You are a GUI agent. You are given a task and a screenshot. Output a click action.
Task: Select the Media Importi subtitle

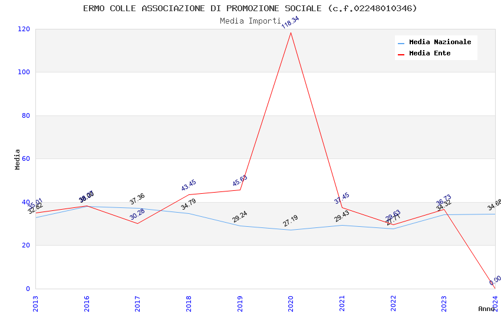click(x=250, y=21)
